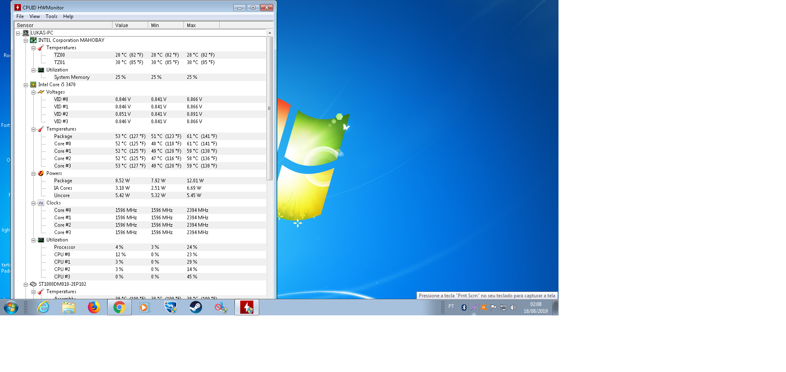Launch Internet Explorer from taskbar
The width and height of the screenshot is (786, 372).
[x=43, y=307]
